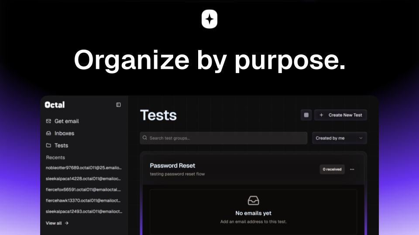The height and width of the screenshot is (235, 419).
Task: Focus the Search test groups field
Action: [223, 138]
